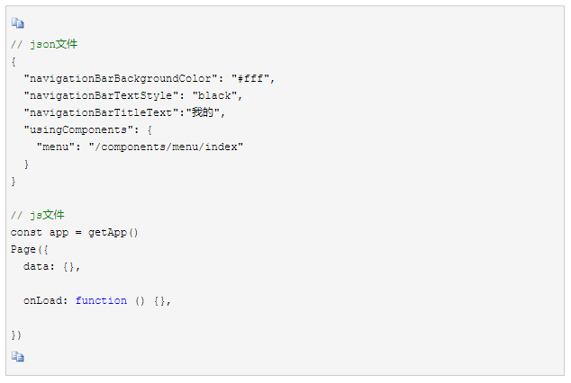Click the 'data: {},' line
Viewport: 571px width, 383px height.
point(51,266)
